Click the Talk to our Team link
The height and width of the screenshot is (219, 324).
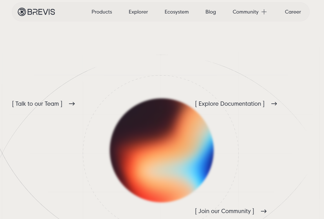(37, 104)
